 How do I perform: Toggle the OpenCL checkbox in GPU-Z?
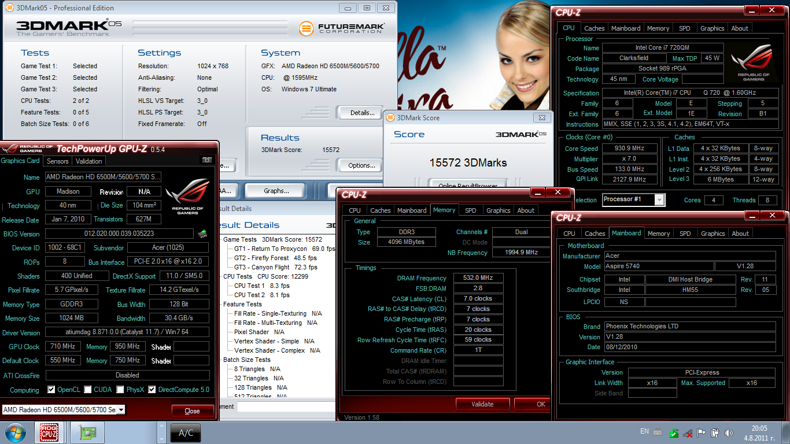coord(51,390)
